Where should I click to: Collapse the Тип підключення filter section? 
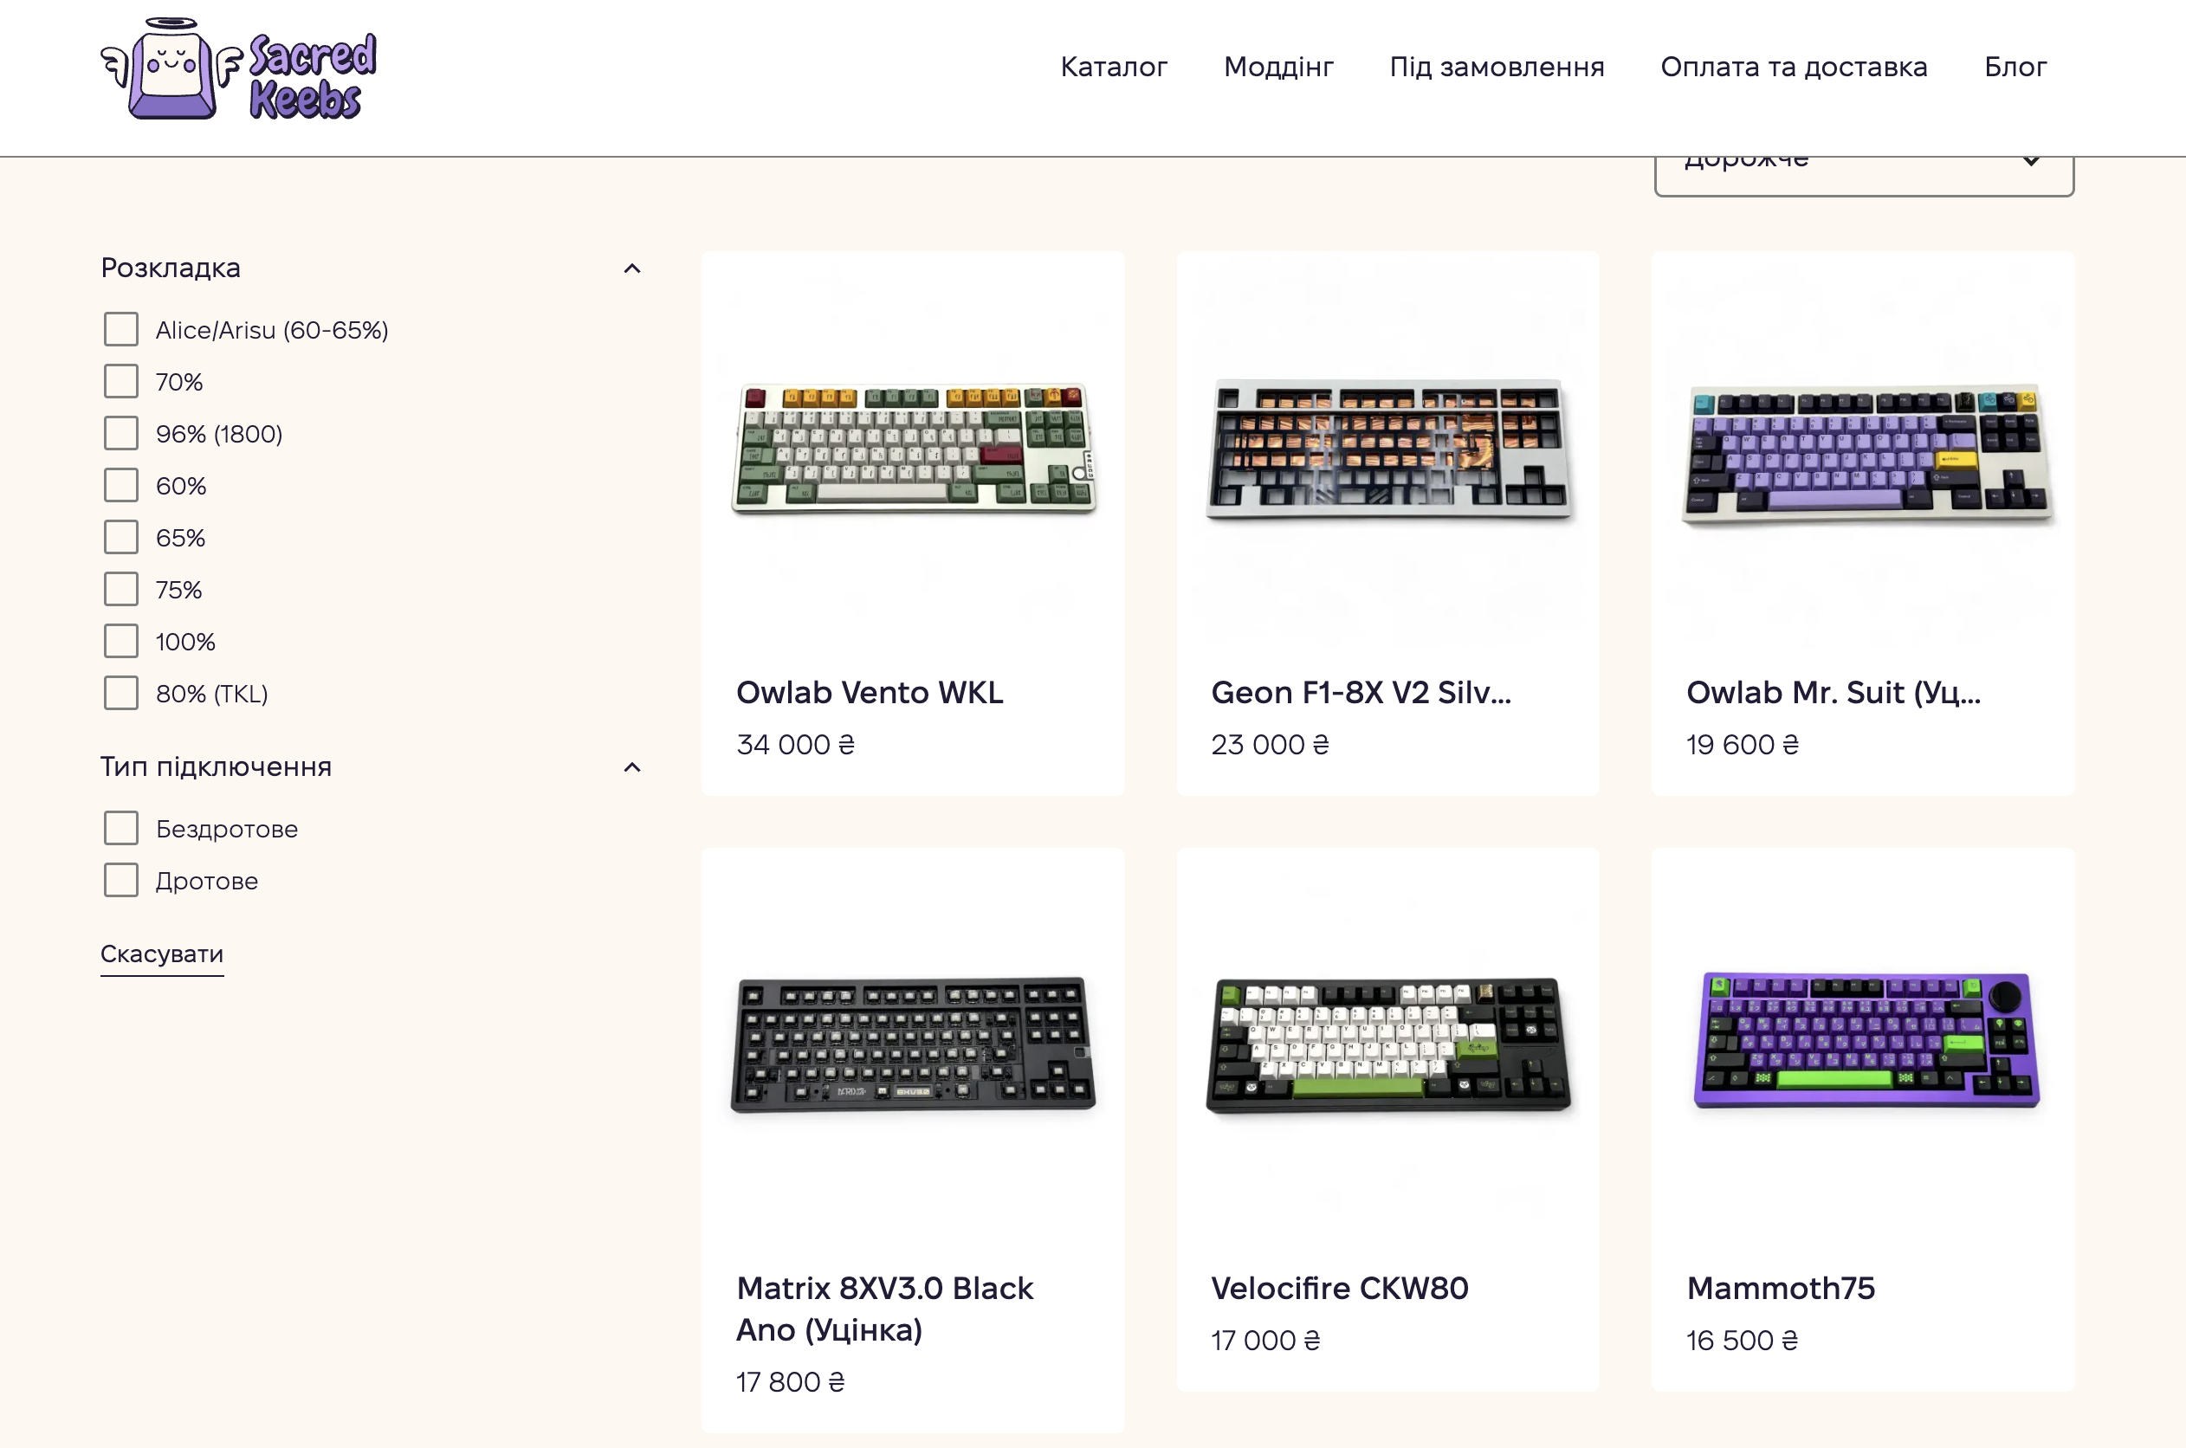coord(631,767)
